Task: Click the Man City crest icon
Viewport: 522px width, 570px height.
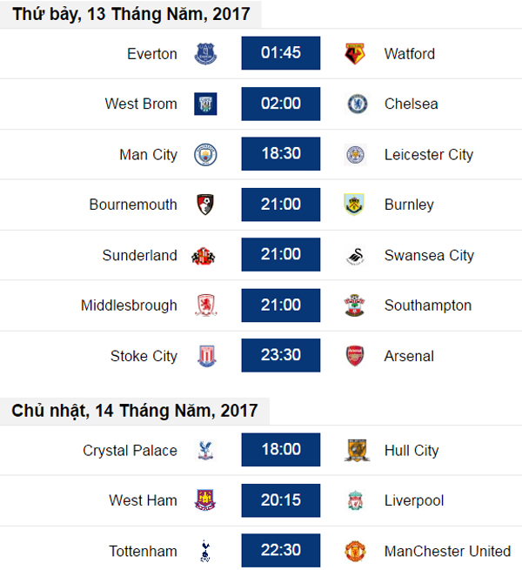Action: [205, 155]
